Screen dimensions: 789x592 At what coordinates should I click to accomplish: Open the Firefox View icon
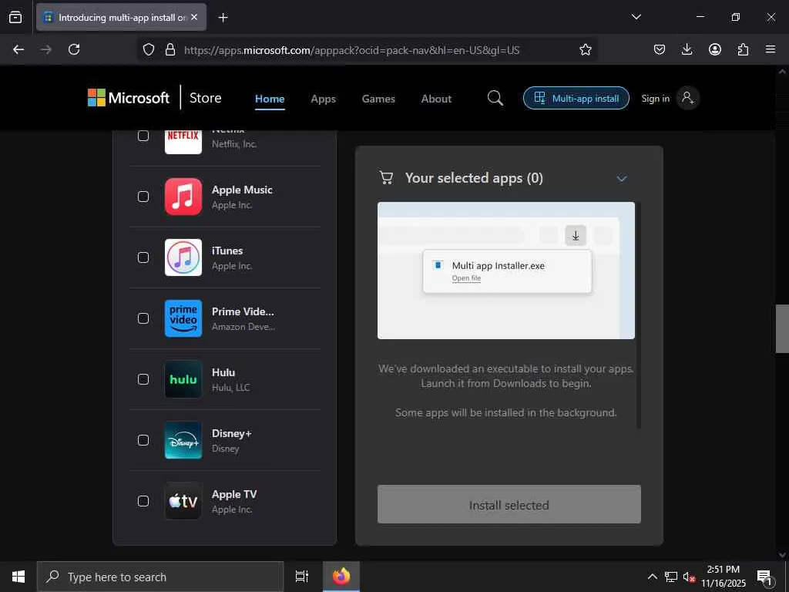point(15,17)
